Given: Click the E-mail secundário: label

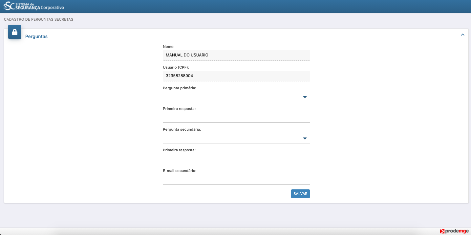Looking at the screenshot, I should click(180, 171).
